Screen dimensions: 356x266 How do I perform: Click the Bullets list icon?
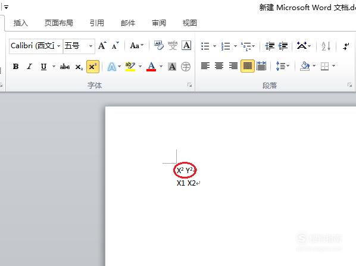click(x=205, y=46)
